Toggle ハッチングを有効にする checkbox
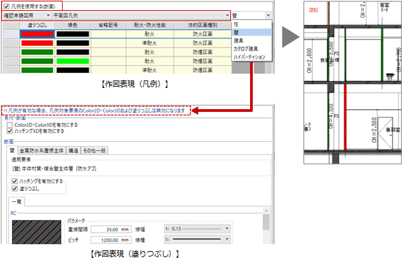 point(14,181)
